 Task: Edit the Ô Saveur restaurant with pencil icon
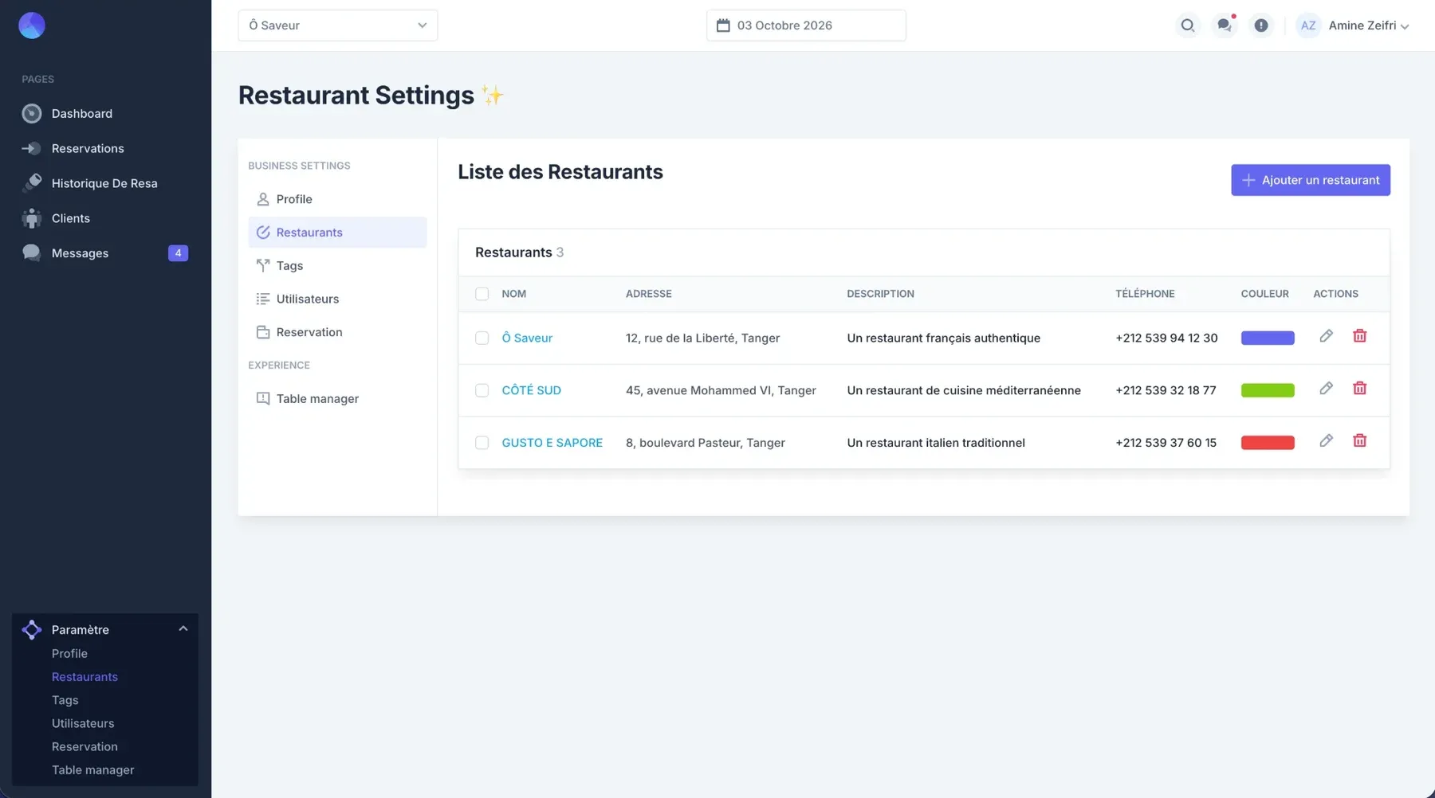tap(1326, 336)
